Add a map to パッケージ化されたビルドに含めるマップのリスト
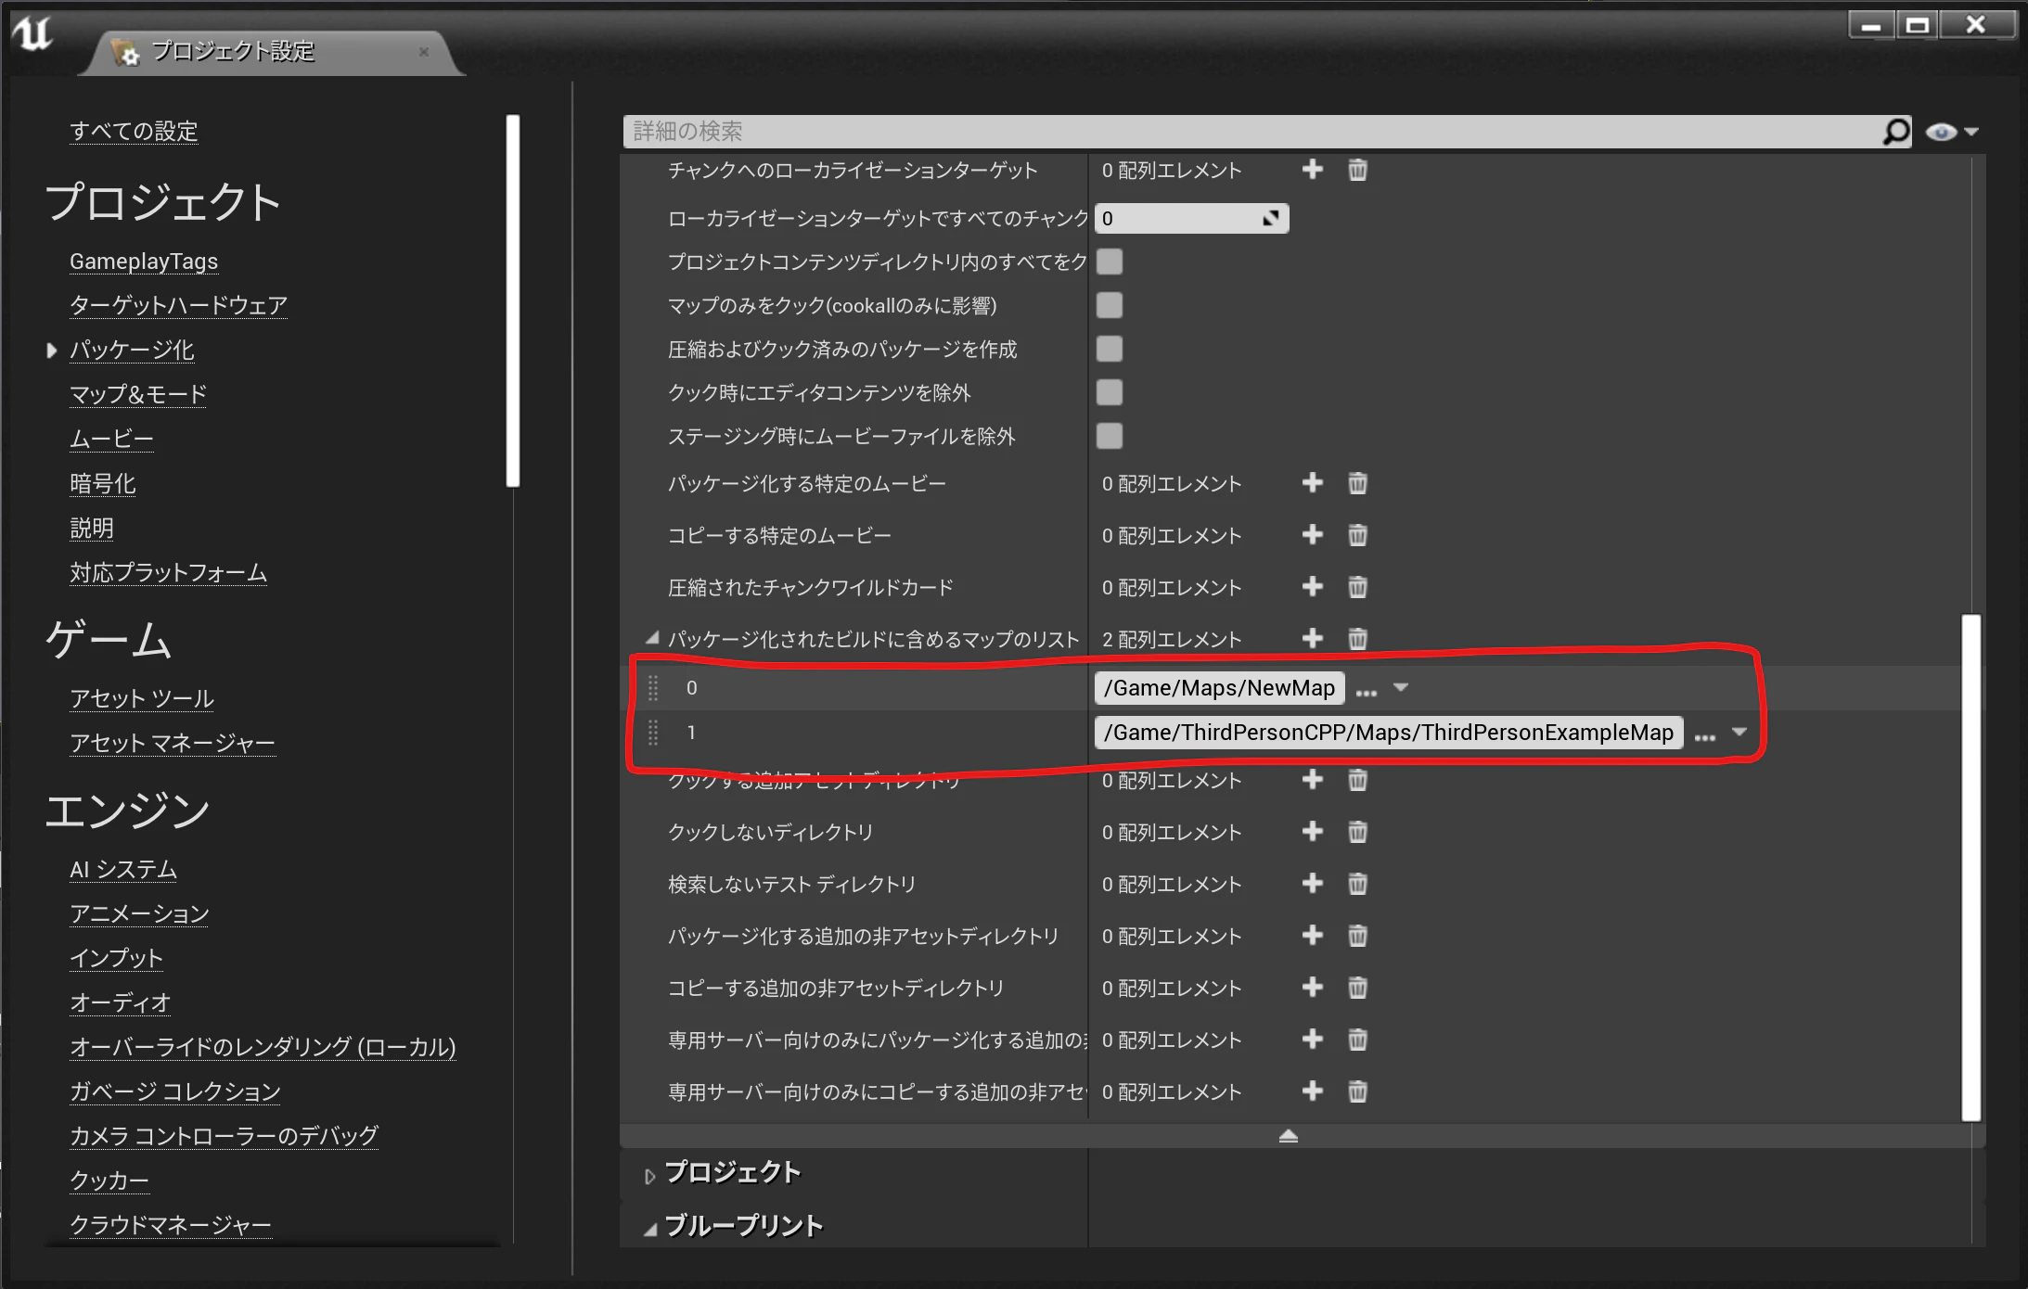 pos(1312,639)
